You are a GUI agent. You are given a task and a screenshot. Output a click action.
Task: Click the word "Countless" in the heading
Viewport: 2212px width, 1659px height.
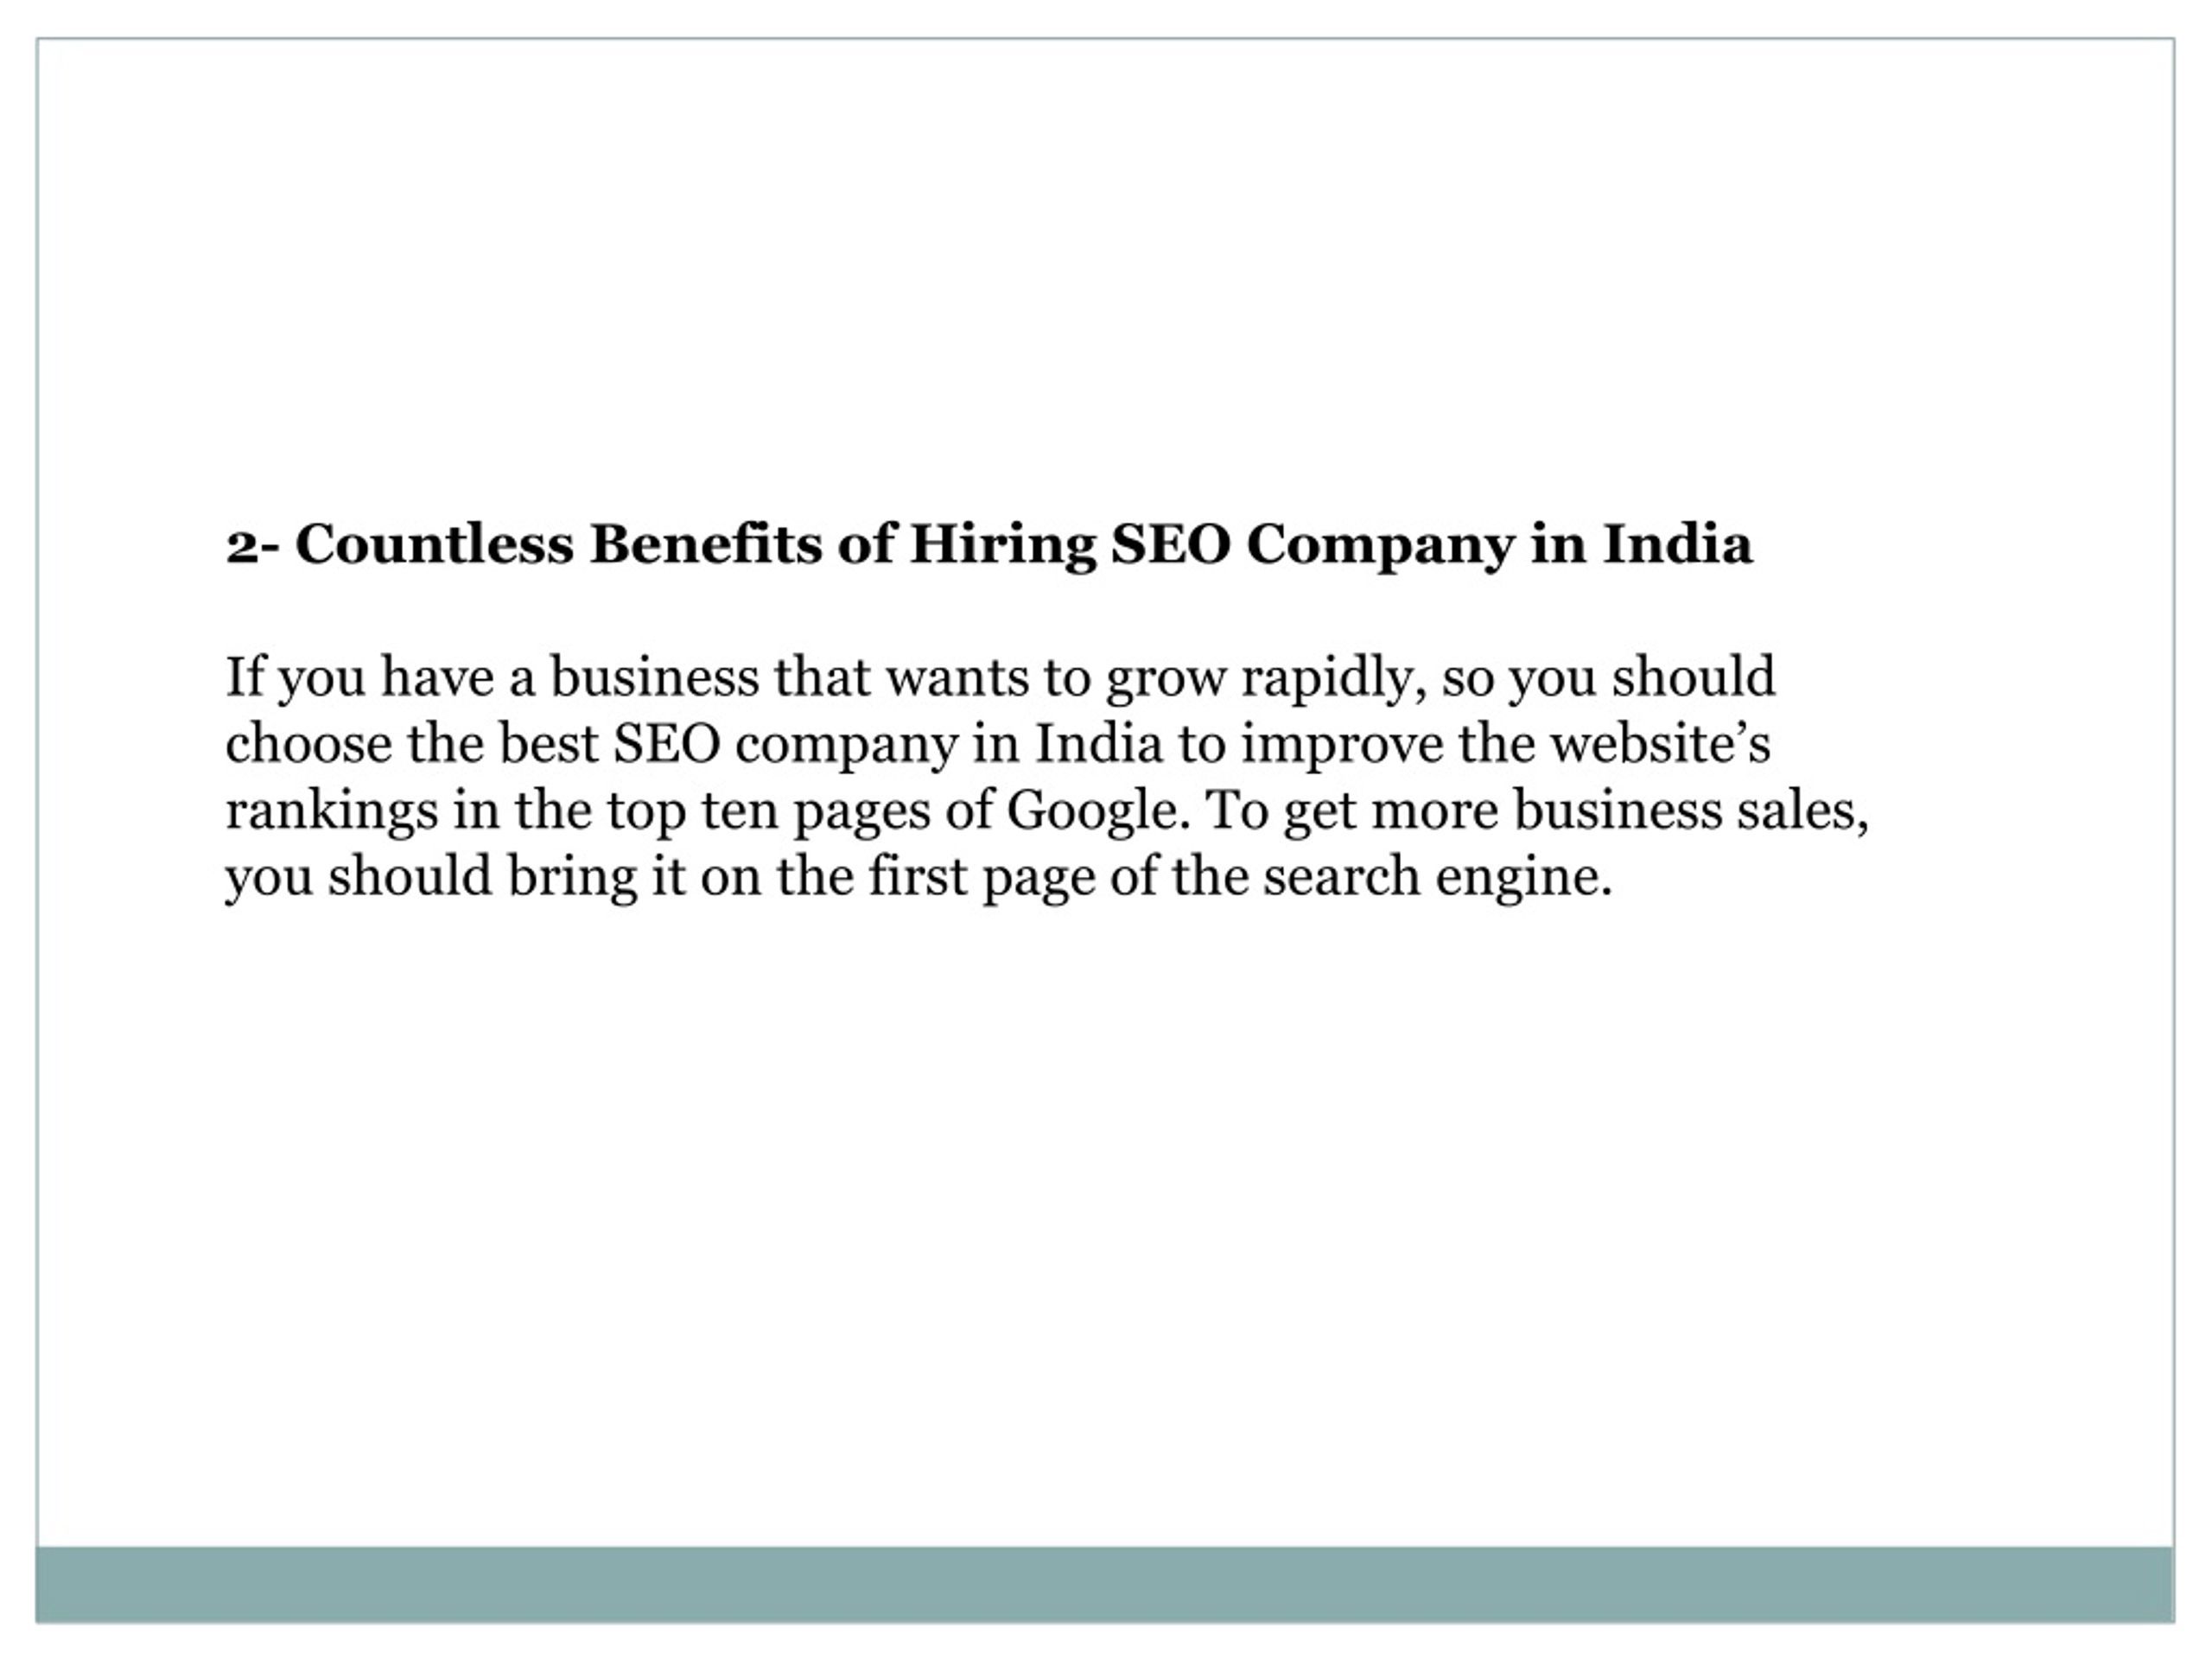(x=435, y=544)
